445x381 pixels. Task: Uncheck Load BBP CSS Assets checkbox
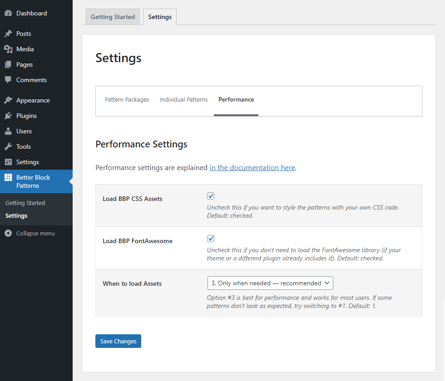click(x=211, y=196)
